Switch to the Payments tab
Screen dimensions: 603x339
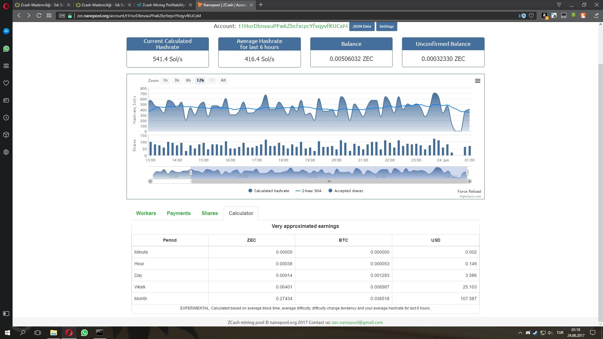178,213
